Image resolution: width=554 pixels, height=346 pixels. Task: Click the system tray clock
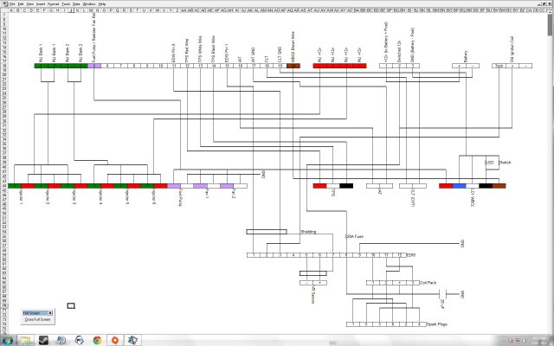tap(539, 340)
